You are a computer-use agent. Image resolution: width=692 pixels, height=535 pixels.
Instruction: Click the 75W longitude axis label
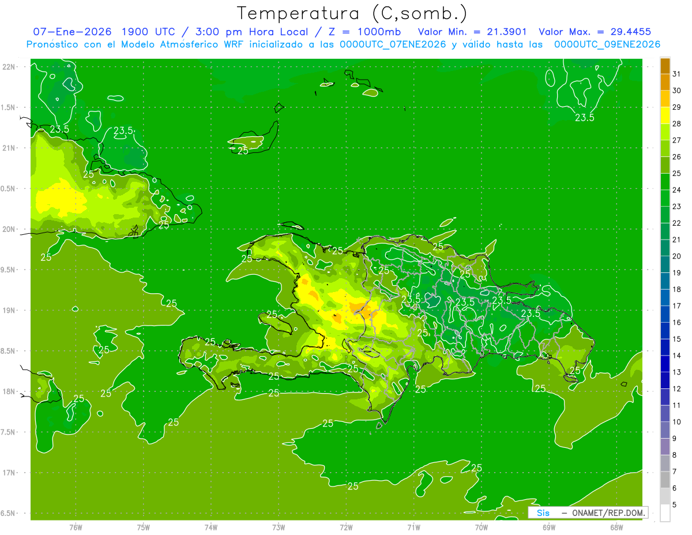(x=143, y=527)
